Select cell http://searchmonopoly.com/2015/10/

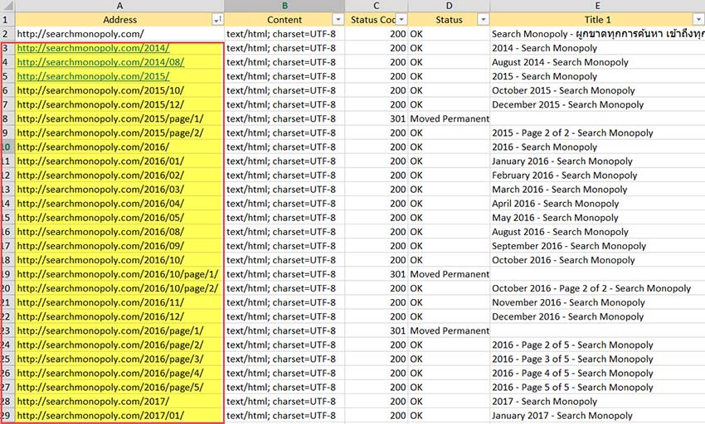119,90
